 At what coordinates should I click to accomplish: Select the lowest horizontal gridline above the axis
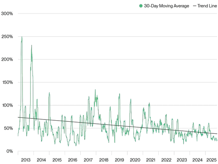click(x=116, y=128)
